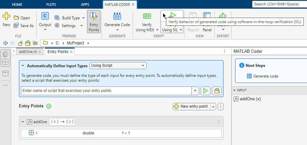Select the Entry Points toolbar button
This screenshot has height=145, width=307.
click(x=94, y=22)
